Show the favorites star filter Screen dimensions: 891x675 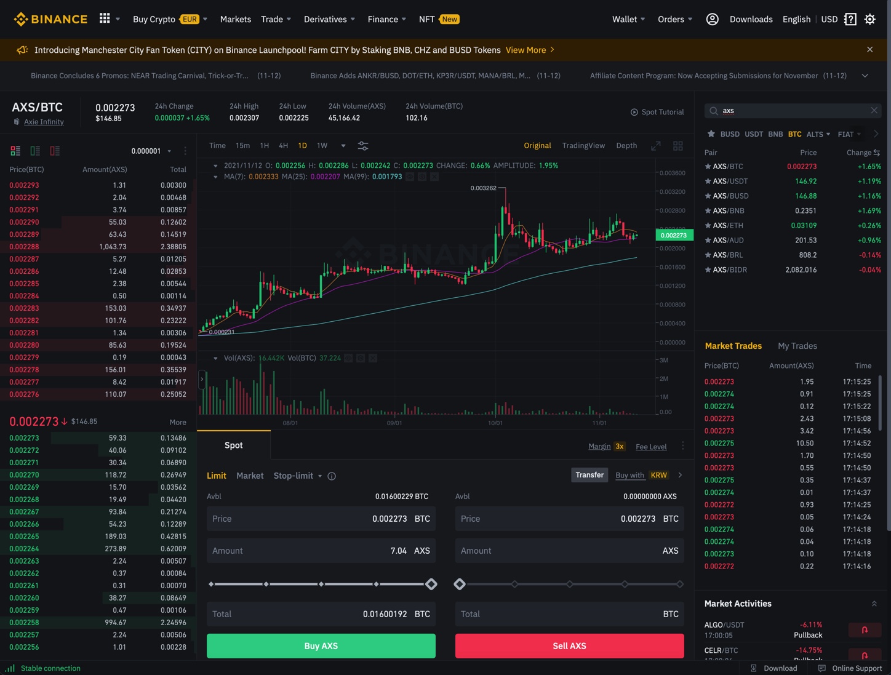click(711, 134)
